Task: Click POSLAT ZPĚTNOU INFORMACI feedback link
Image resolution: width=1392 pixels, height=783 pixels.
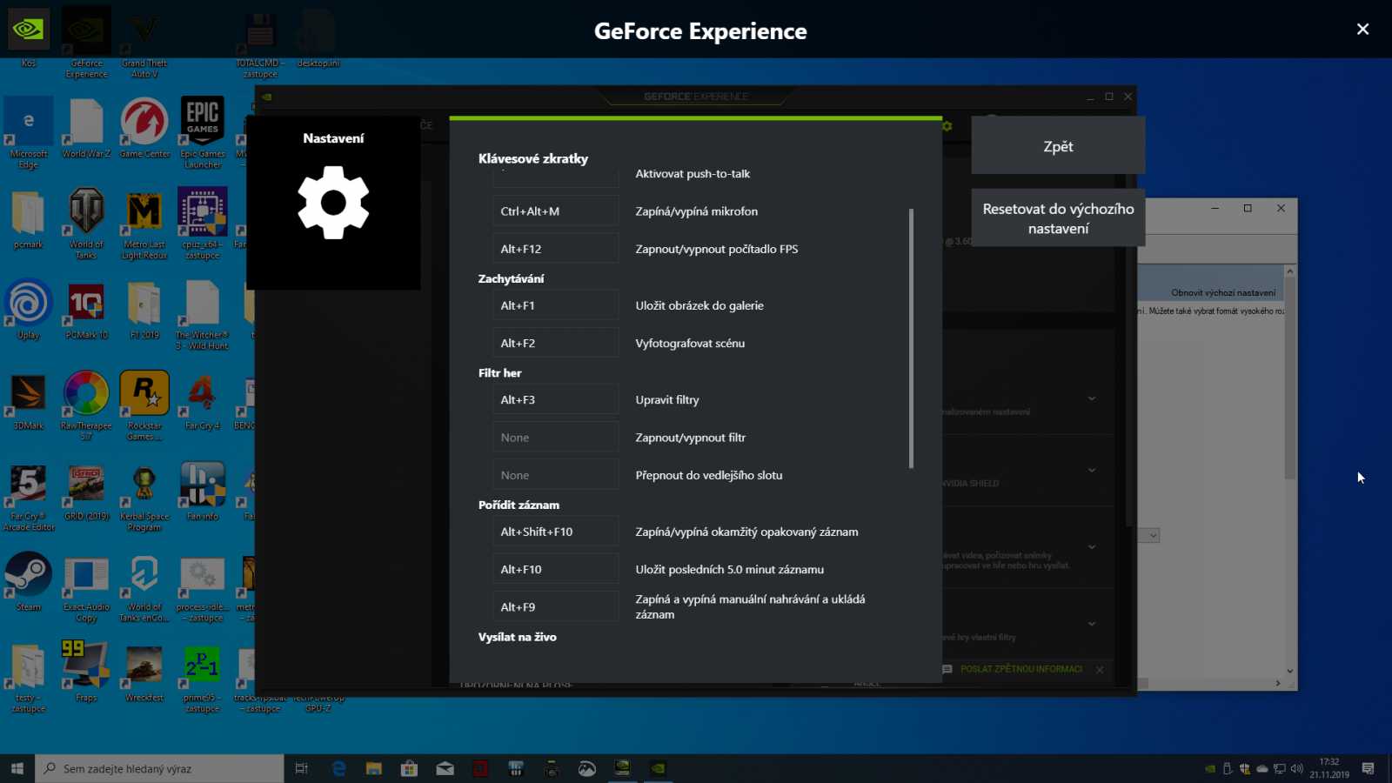Action: (1021, 669)
